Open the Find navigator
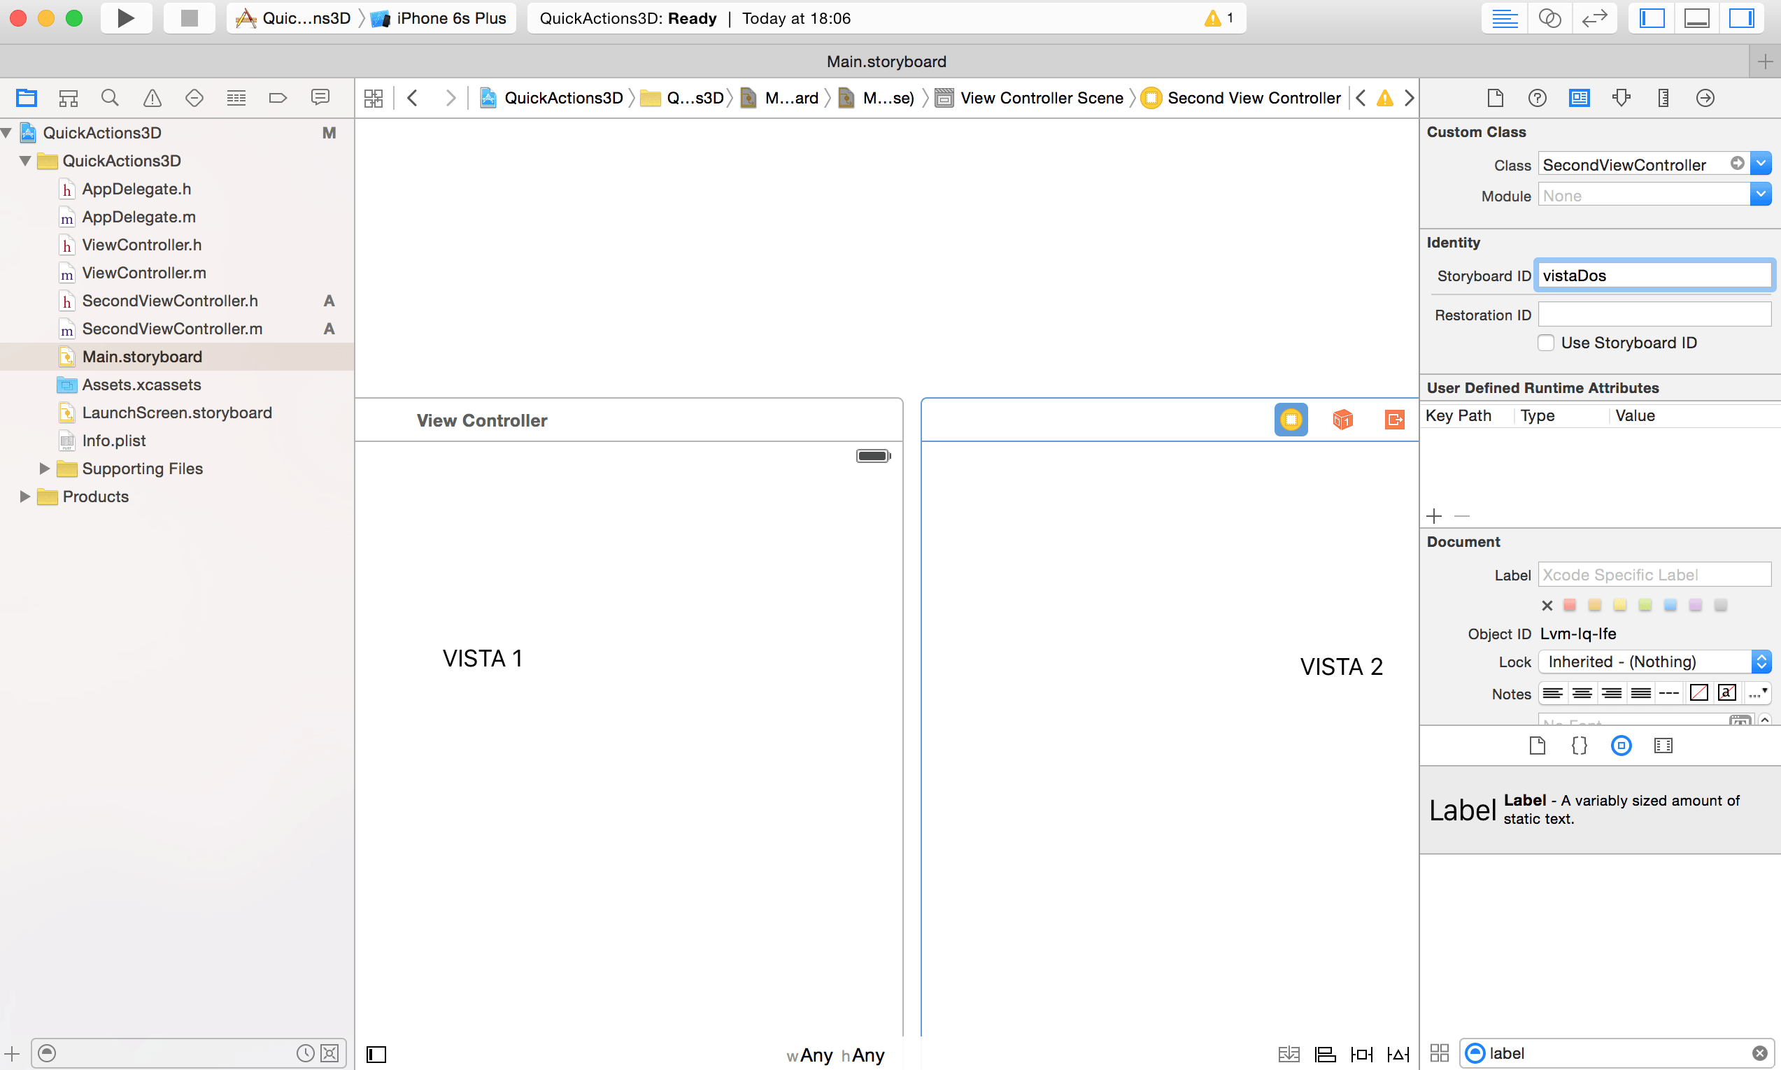Viewport: 1781px width, 1070px height. pos(110,98)
